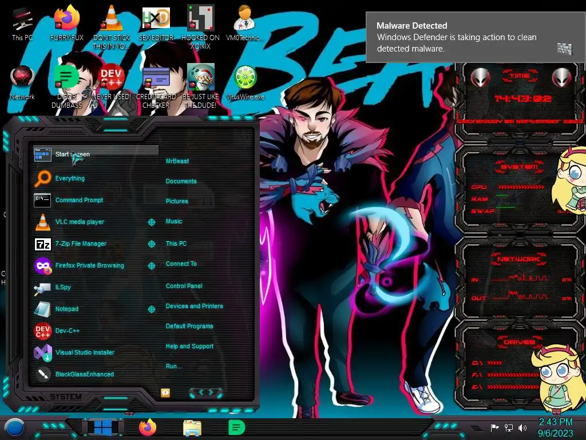
Task: Click the volume speaker tray icon
Action: (522, 427)
